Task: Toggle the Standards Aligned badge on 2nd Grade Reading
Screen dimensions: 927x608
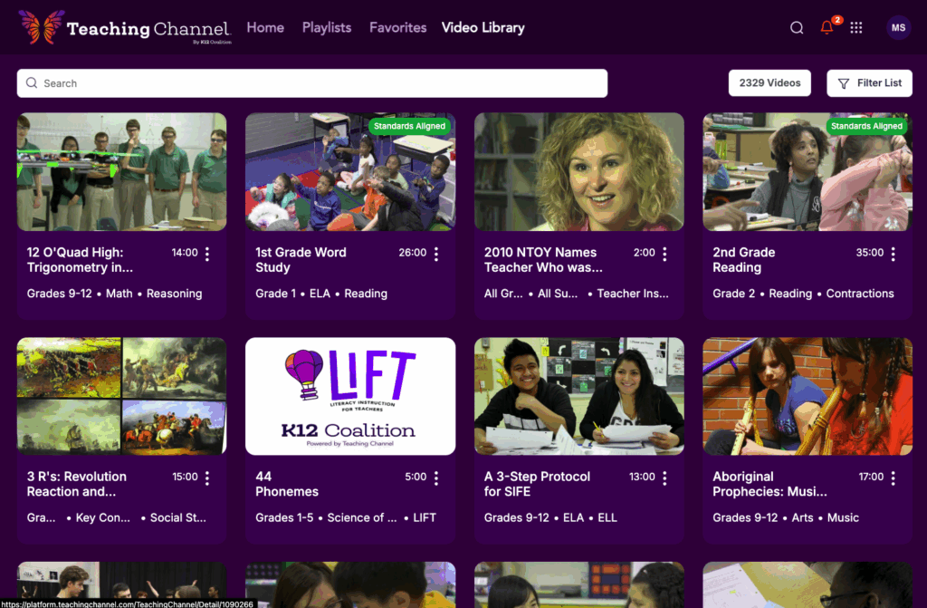Action: pyautogui.click(x=866, y=126)
